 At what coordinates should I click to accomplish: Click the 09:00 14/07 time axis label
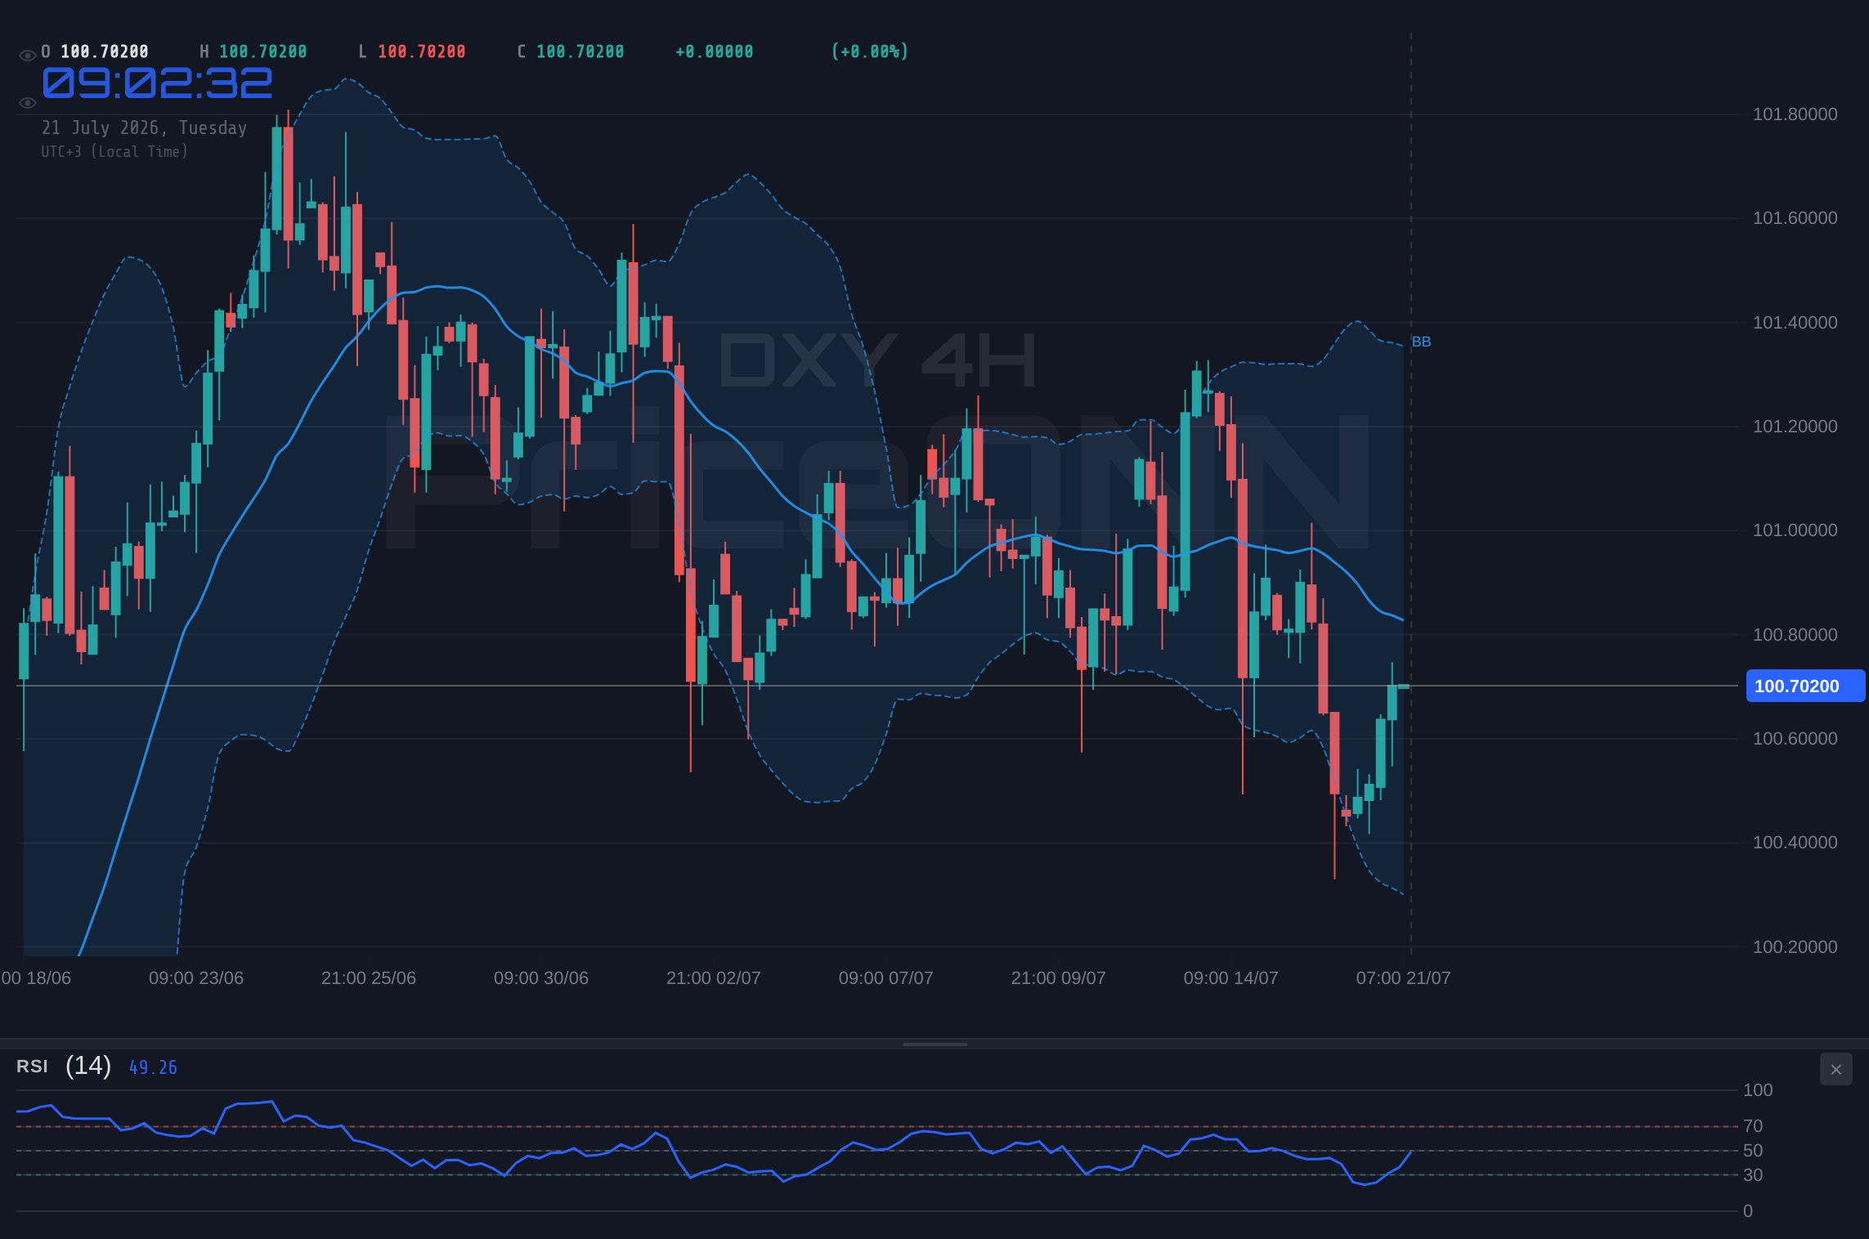[x=1230, y=977]
